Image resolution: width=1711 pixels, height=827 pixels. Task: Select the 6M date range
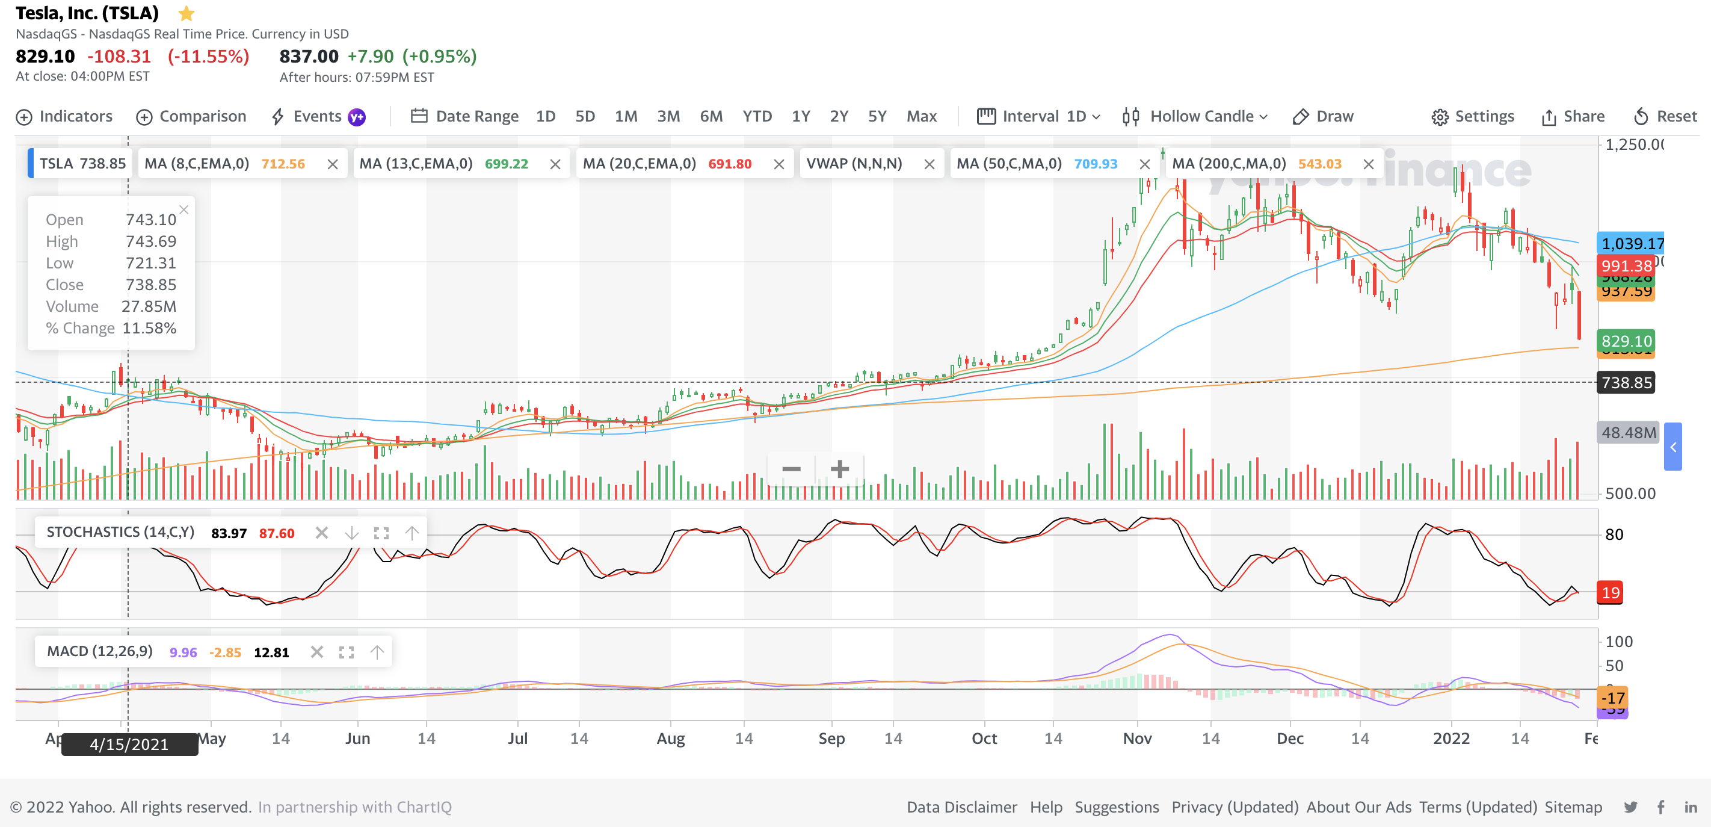711,116
